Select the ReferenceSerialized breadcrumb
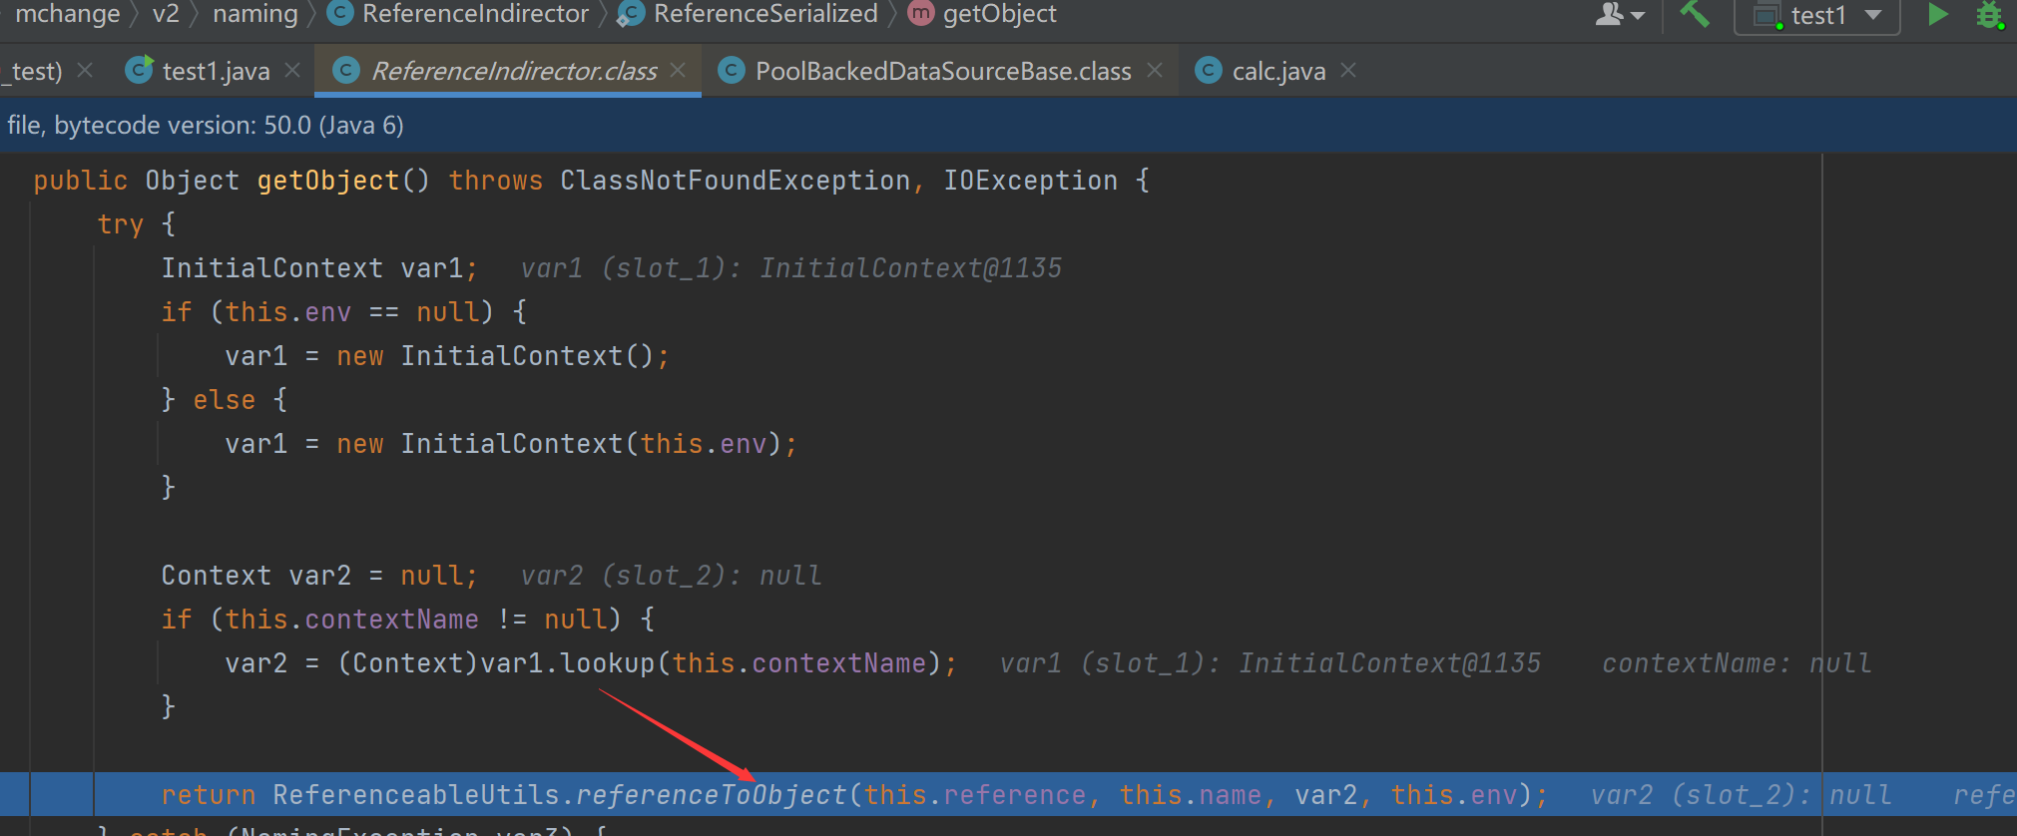 pos(764,14)
